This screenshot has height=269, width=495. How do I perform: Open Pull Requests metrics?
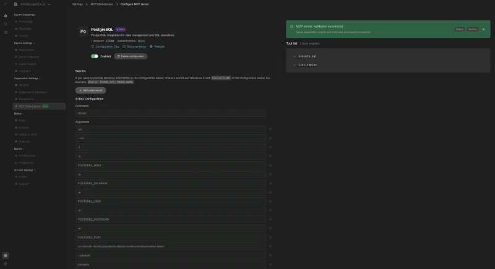click(27, 156)
